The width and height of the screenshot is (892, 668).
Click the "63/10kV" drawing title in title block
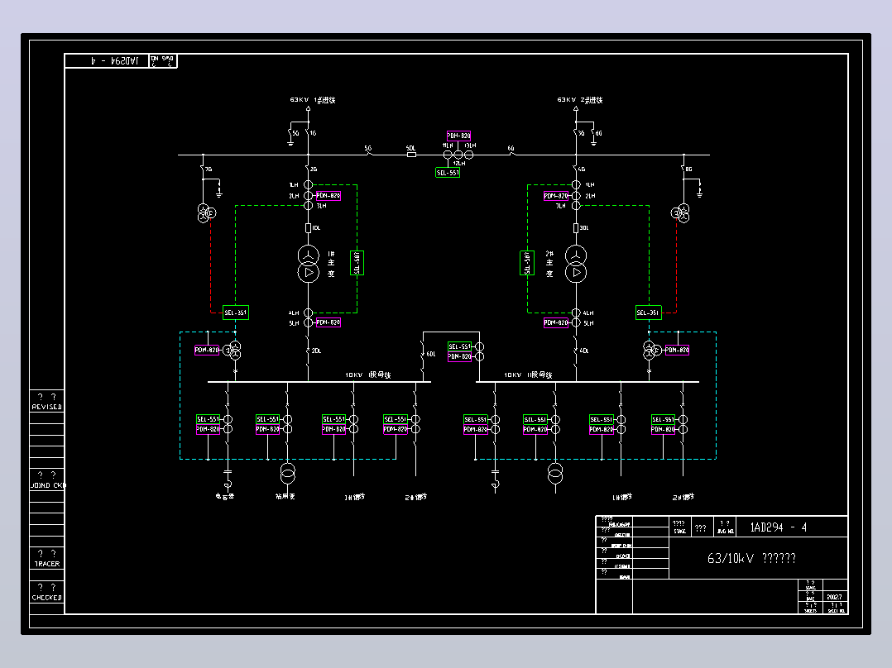pyautogui.click(x=731, y=558)
